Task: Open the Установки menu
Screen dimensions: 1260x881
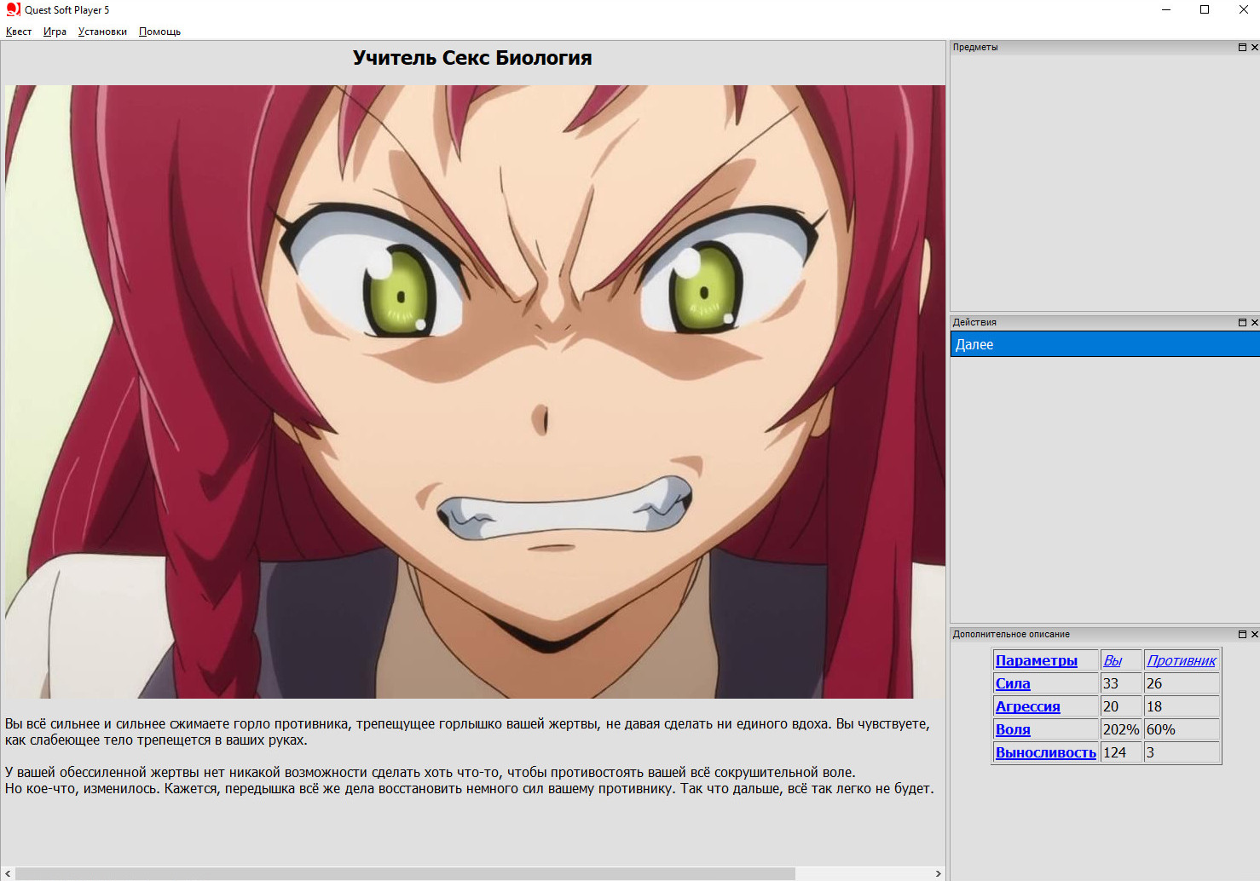Action: tap(102, 32)
